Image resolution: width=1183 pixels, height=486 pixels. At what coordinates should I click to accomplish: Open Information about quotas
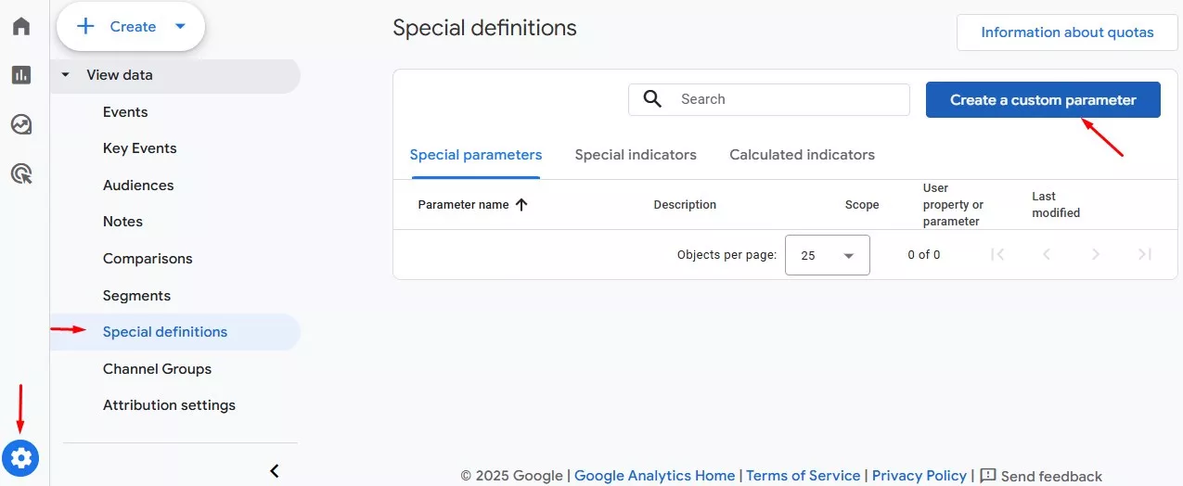[1067, 32]
